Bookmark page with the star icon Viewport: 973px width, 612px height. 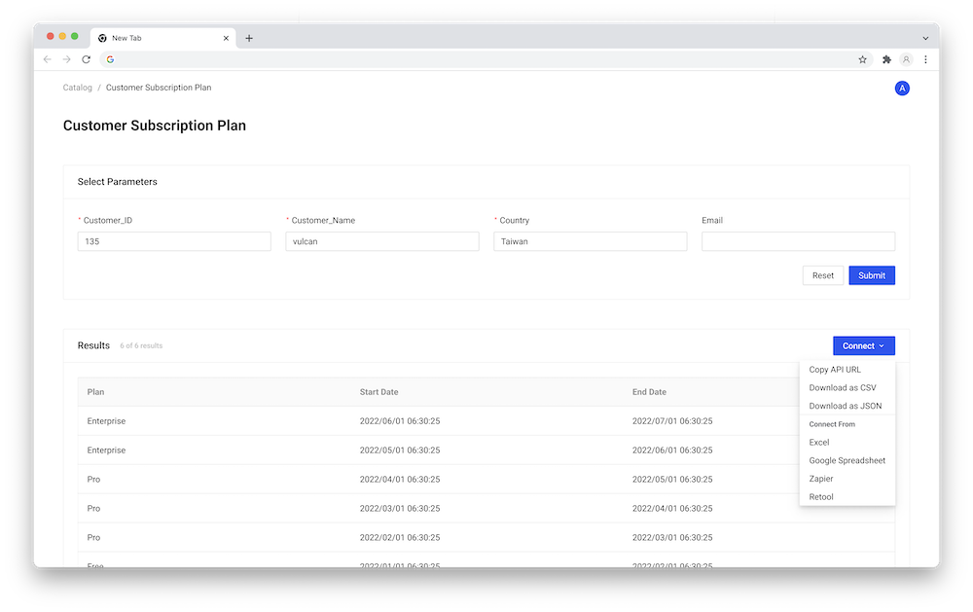pos(862,59)
